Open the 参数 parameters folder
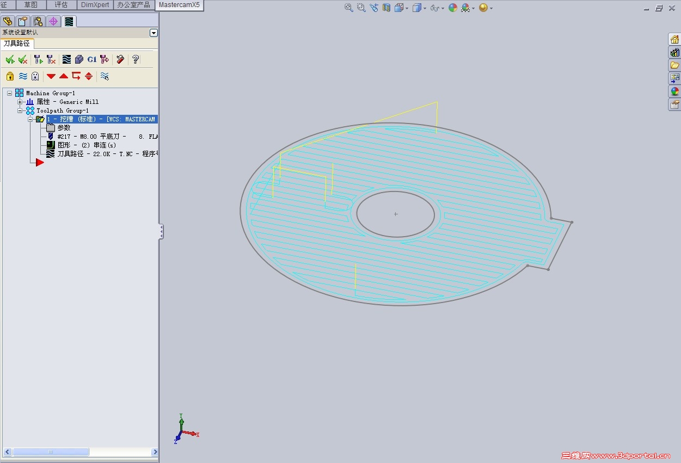The height and width of the screenshot is (463, 681). [64, 128]
